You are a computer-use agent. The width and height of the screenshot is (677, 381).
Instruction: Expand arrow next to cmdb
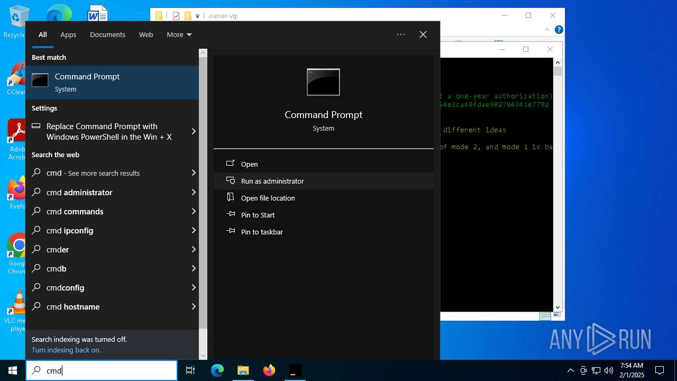pos(194,268)
